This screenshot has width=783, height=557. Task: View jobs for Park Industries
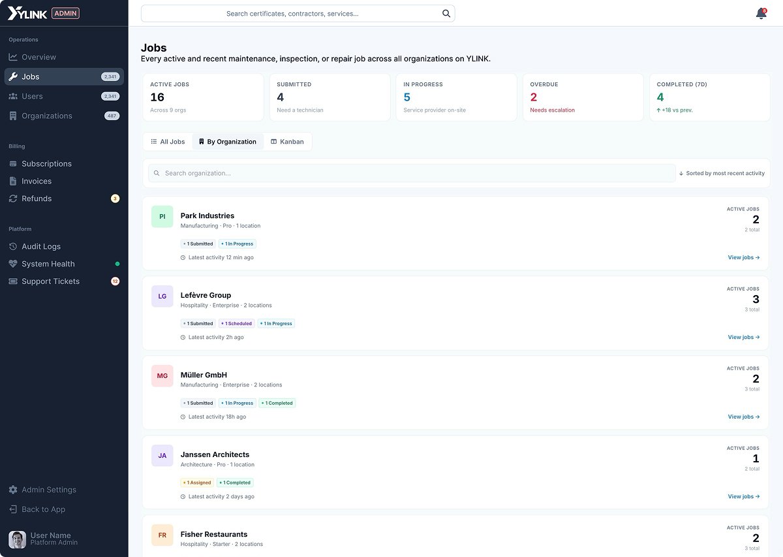tap(744, 258)
